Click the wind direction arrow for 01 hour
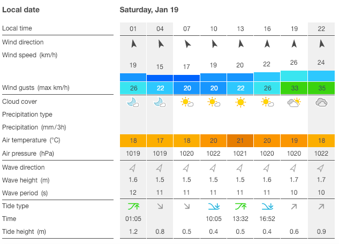The width and height of the screenshot is (339, 244). [x=133, y=44]
